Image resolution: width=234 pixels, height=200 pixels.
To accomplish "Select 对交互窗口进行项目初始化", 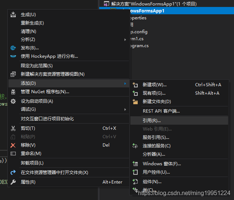I will coord(68,119).
